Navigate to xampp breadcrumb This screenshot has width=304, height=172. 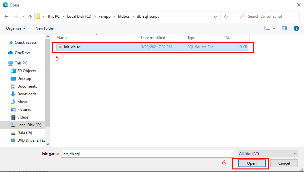point(104,16)
